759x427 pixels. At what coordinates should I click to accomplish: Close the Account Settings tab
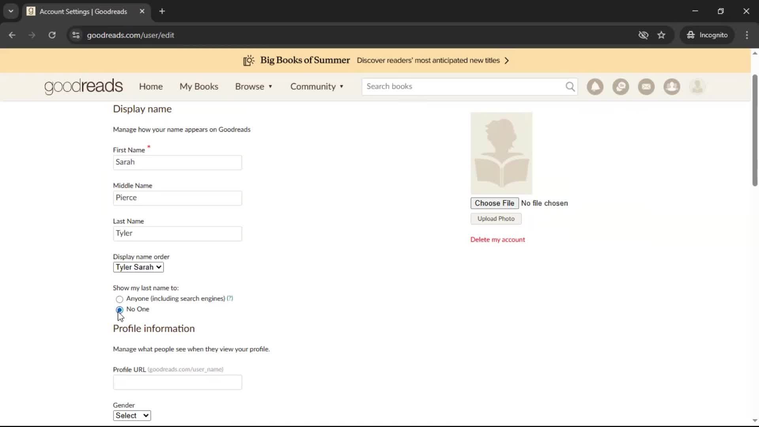tap(142, 11)
